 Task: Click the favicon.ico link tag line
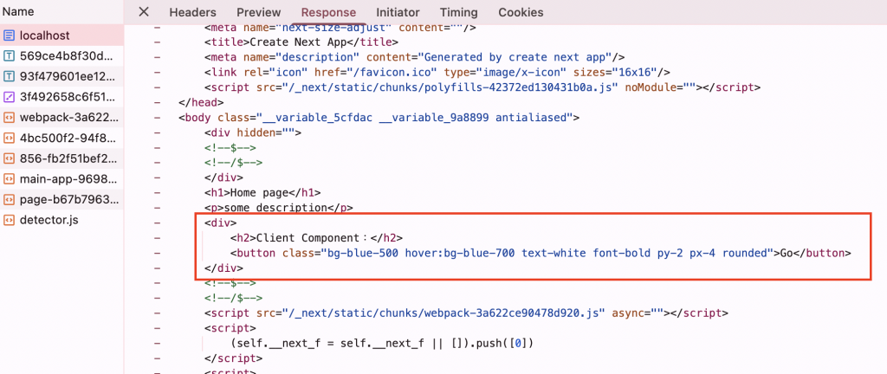click(x=437, y=73)
